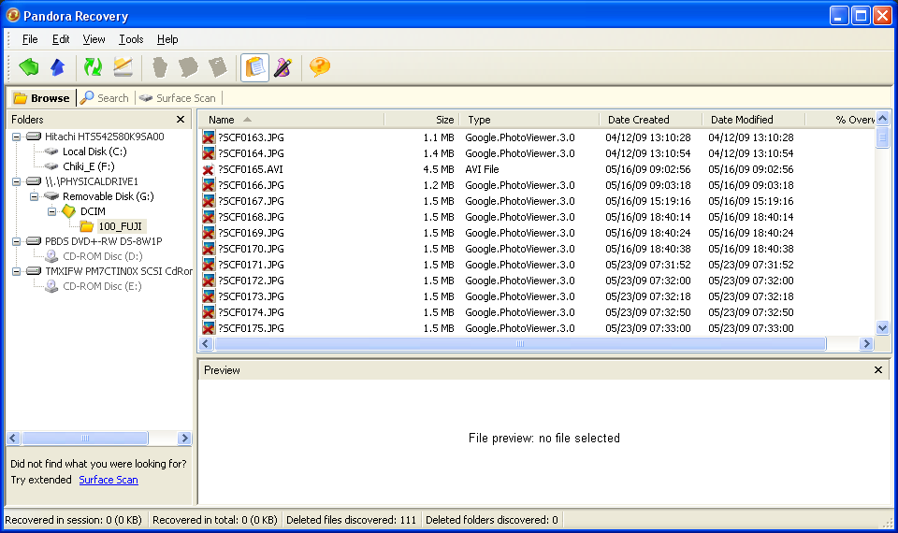Close the Folders panel
The width and height of the screenshot is (898, 533).
[x=181, y=120]
